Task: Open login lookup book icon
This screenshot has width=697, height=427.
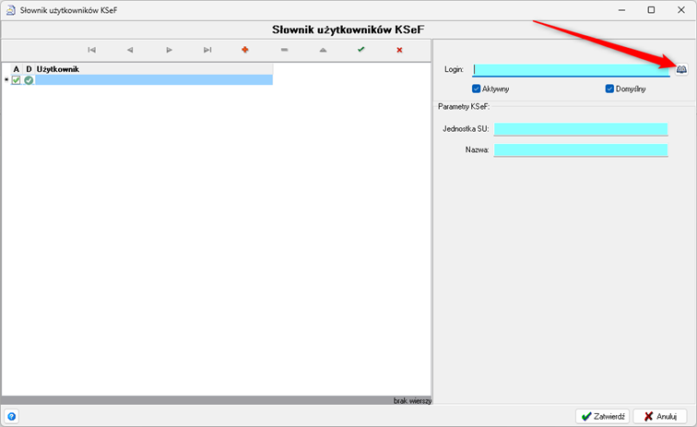Action: pyautogui.click(x=681, y=69)
